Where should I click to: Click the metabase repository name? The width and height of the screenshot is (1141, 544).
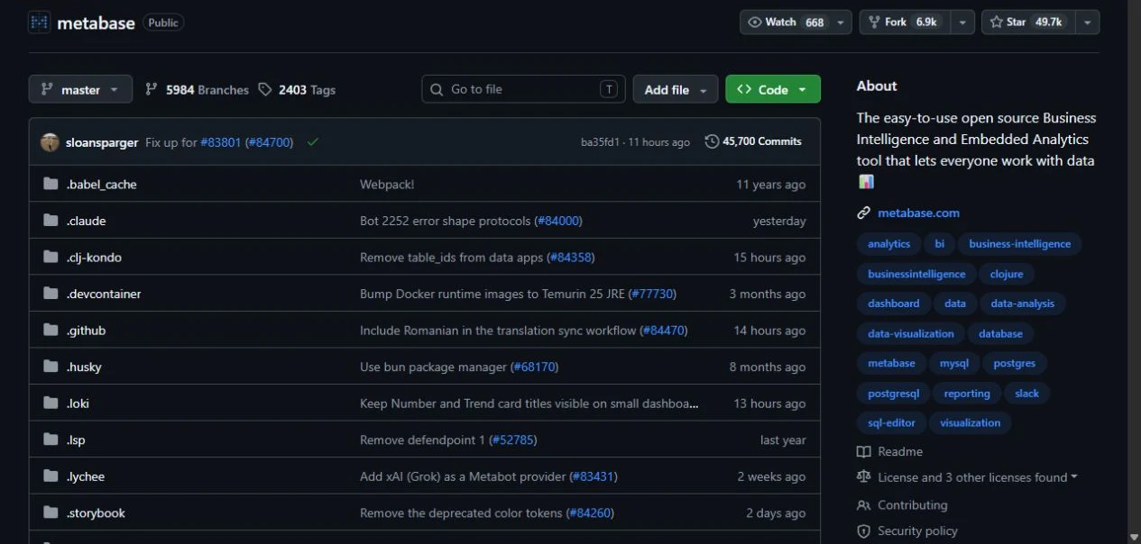[96, 23]
